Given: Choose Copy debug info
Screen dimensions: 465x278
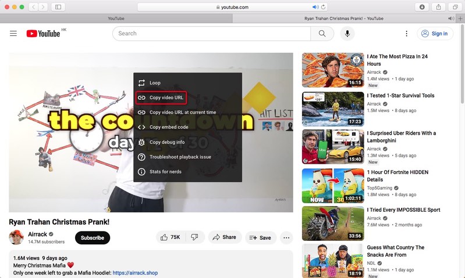Looking at the screenshot, I should tap(188, 142).
